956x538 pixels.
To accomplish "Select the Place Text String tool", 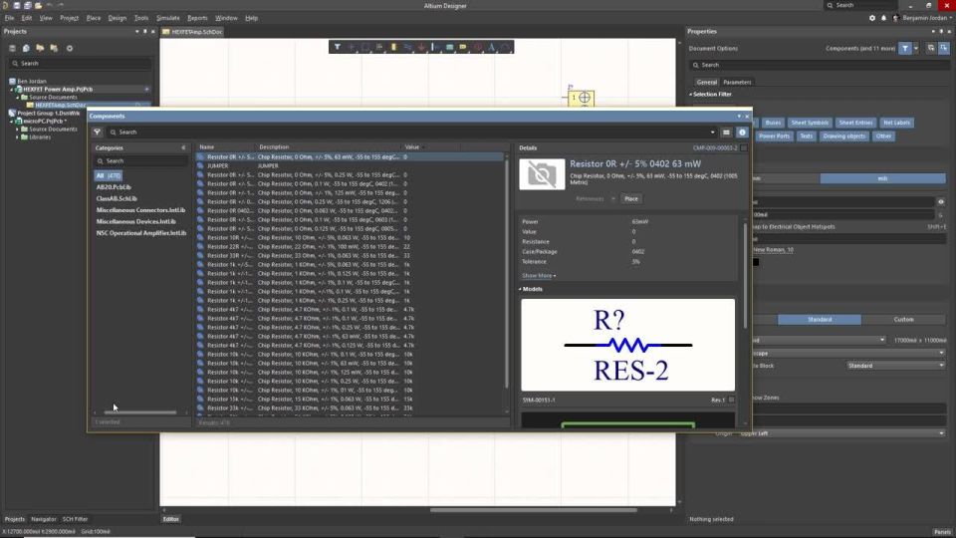I will point(491,47).
